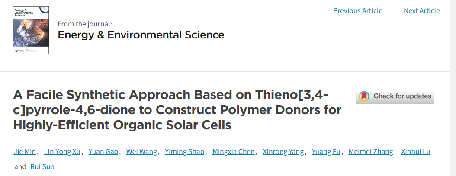View Rui Sun author information
The height and width of the screenshot is (176, 456).
[x=42, y=166]
